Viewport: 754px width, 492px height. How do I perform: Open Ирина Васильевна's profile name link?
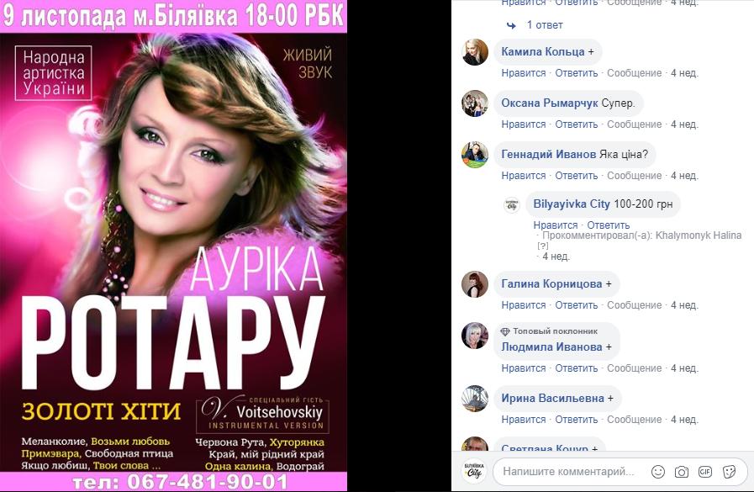552,398
